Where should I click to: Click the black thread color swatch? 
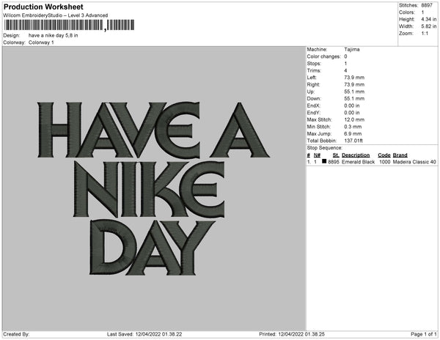point(324,161)
